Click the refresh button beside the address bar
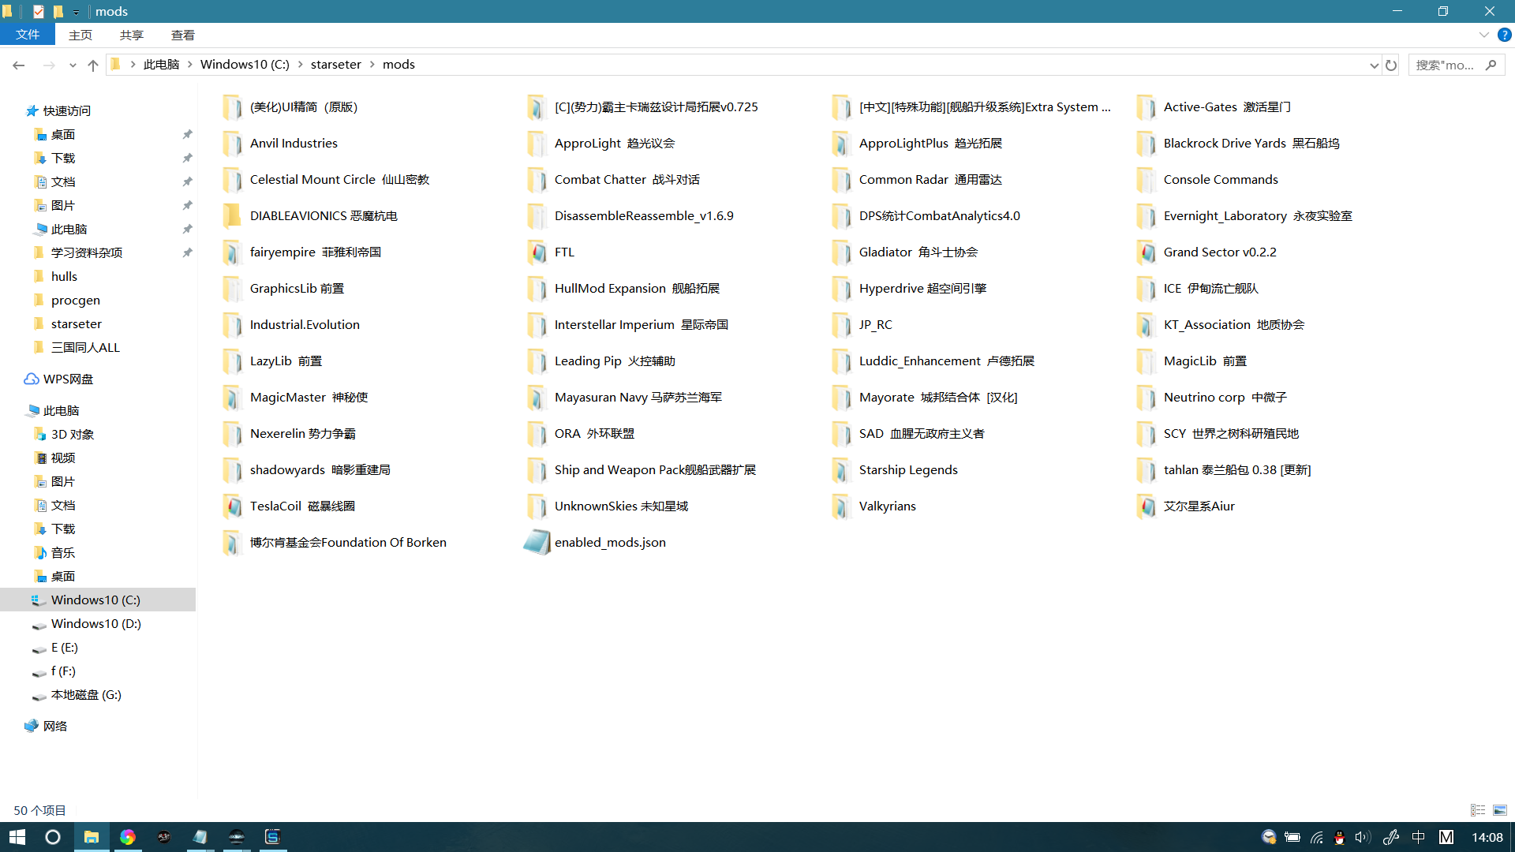 (x=1391, y=65)
